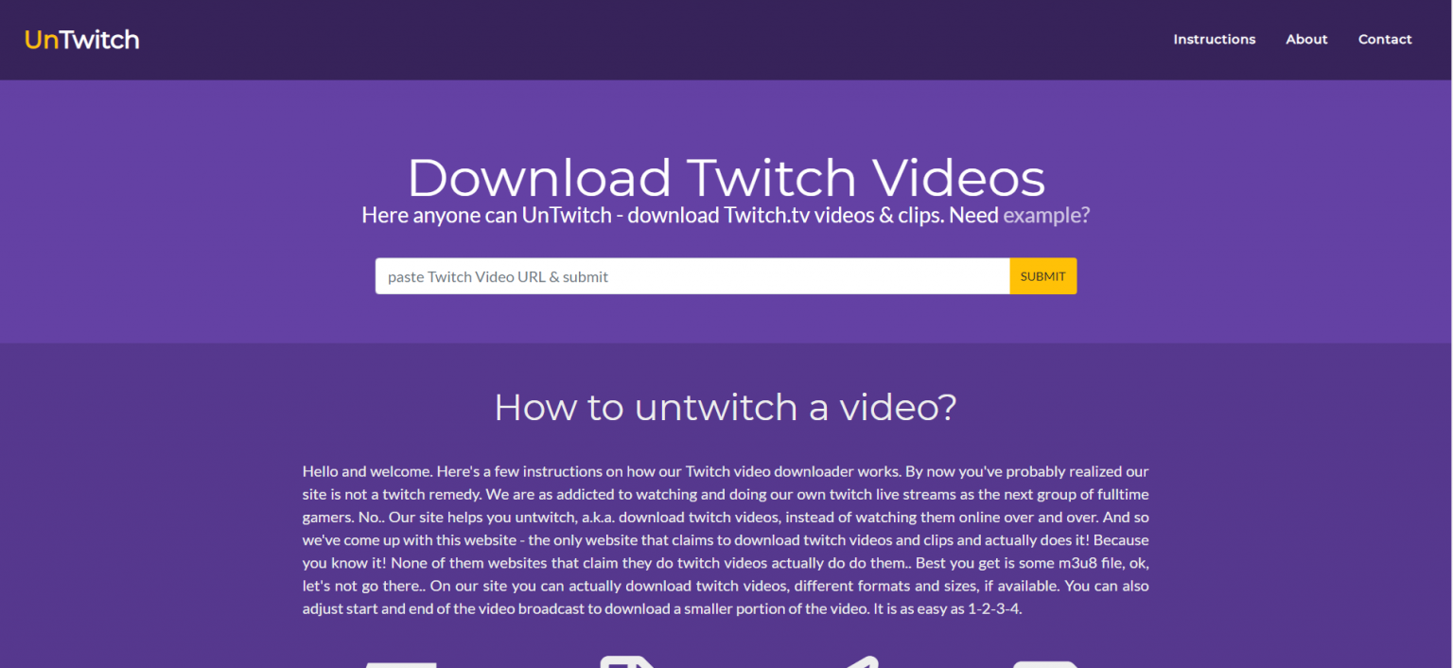Click empty area of dark header bar
The height and width of the screenshot is (668, 1453).
pyautogui.click(x=662, y=40)
